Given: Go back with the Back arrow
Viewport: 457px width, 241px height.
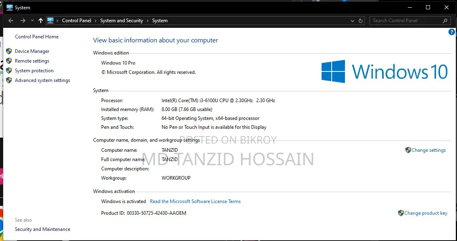Looking at the screenshot, I should (x=11, y=21).
